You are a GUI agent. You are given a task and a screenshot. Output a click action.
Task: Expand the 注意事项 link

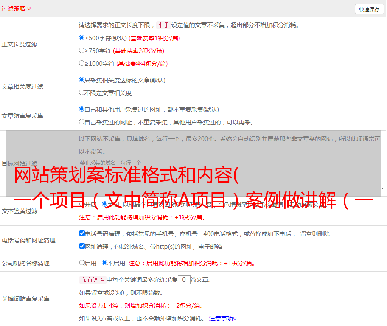[222, 318]
